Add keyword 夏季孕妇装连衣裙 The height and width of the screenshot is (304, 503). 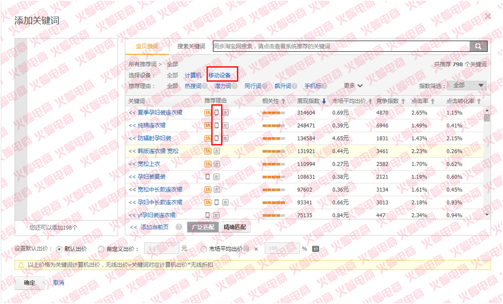click(155, 113)
